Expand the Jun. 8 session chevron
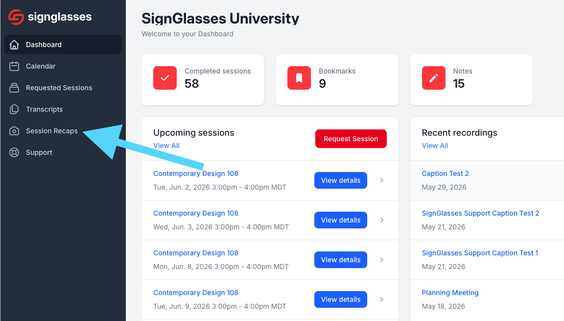564x321 pixels. click(x=382, y=260)
